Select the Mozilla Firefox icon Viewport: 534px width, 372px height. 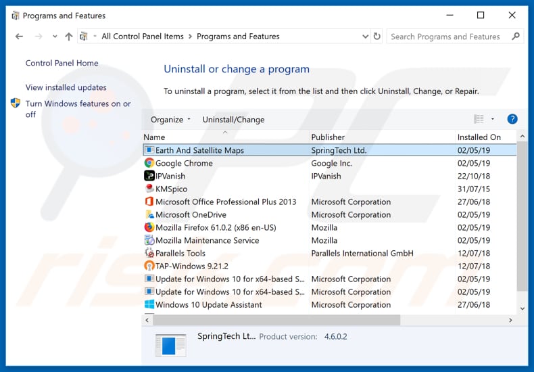[149, 227]
